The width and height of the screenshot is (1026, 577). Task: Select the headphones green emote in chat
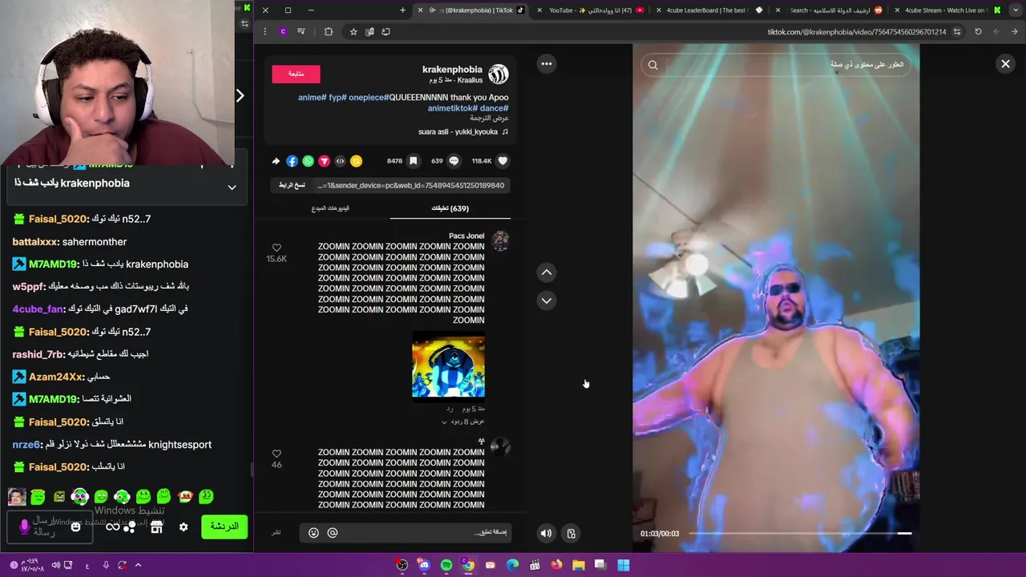tap(79, 497)
